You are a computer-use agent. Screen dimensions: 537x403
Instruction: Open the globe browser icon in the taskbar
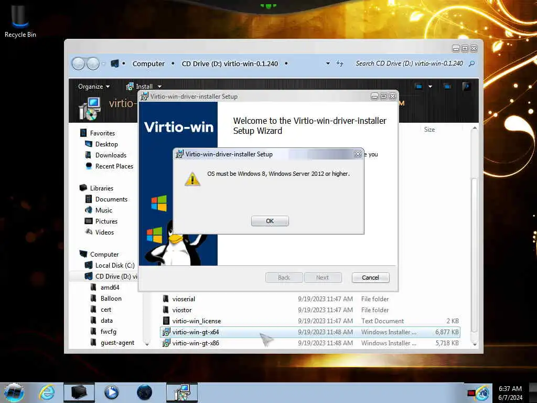coord(144,393)
